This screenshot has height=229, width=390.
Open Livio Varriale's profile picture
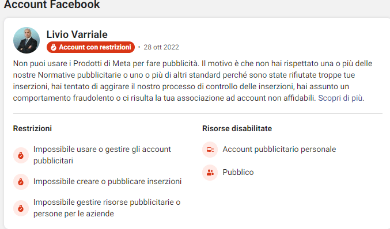point(26,40)
